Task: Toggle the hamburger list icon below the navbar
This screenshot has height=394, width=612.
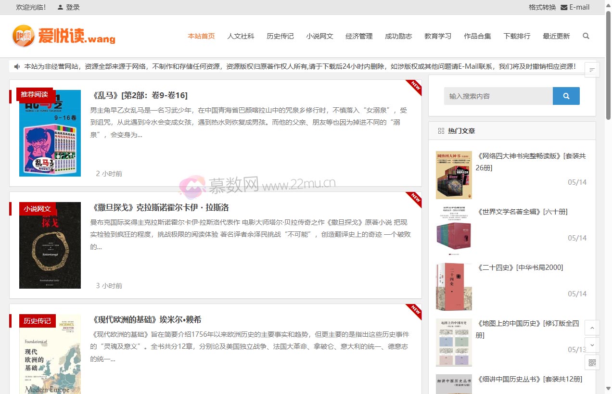Action: [592, 69]
